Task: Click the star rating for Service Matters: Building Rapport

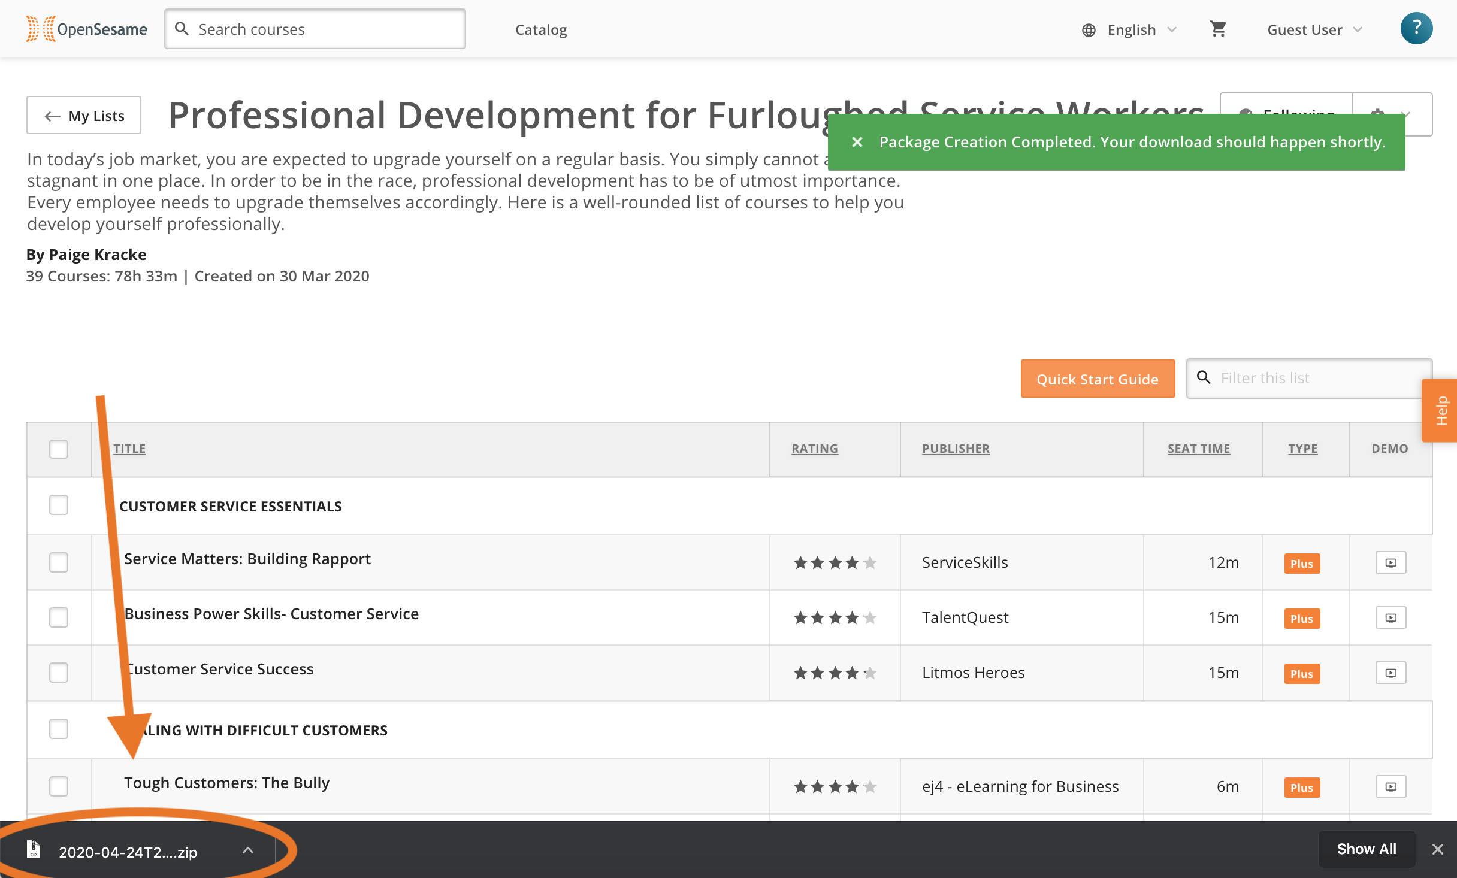Action: click(835, 562)
